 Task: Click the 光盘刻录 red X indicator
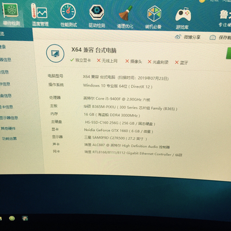(x=150, y=62)
